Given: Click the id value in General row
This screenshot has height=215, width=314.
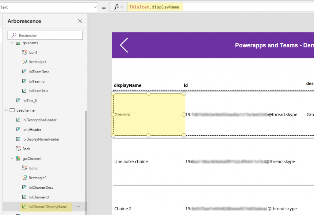Looking at the screenshot, I should pos(241,114).
